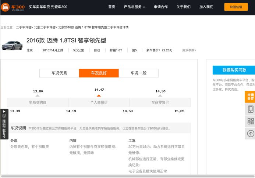Select the 车况一般 tab
This screenshot has width=255, height=178.
(139, 73)
